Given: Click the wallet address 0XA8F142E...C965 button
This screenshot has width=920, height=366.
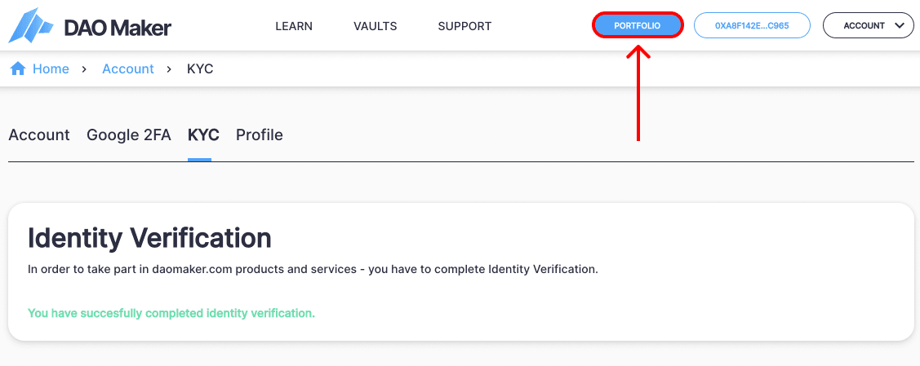Looking at the screenshot, I should tap(752, 26).
